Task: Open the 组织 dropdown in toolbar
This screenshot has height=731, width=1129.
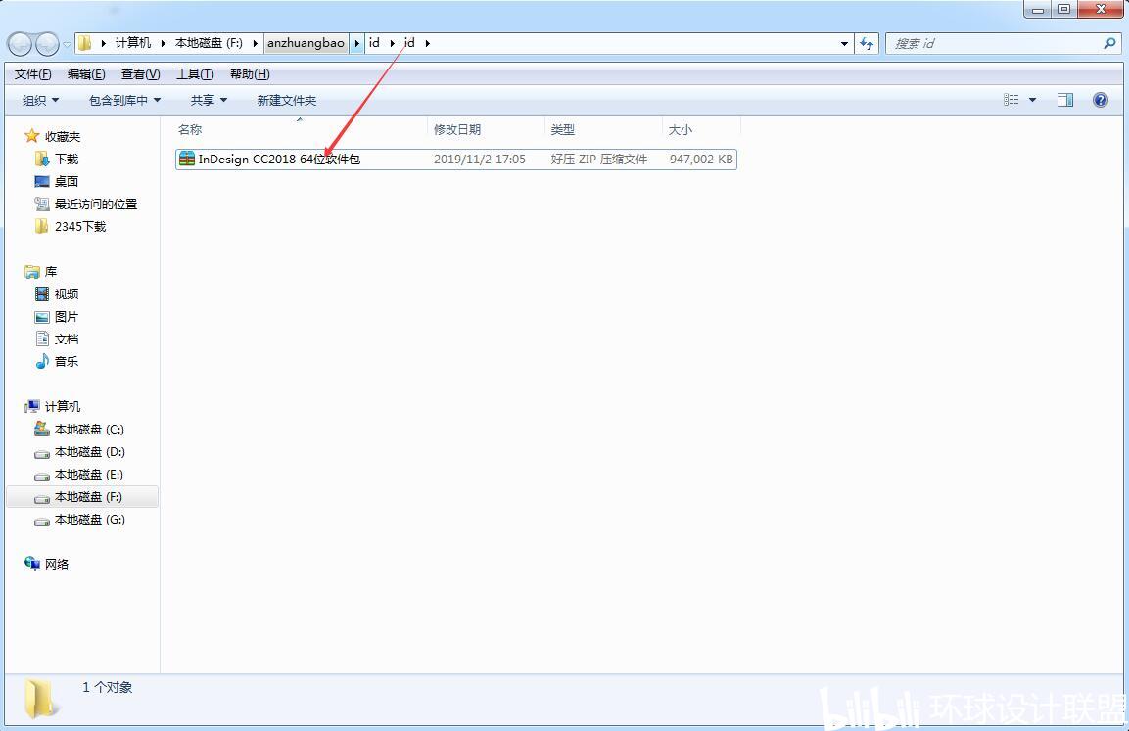Action: [40, 100]
